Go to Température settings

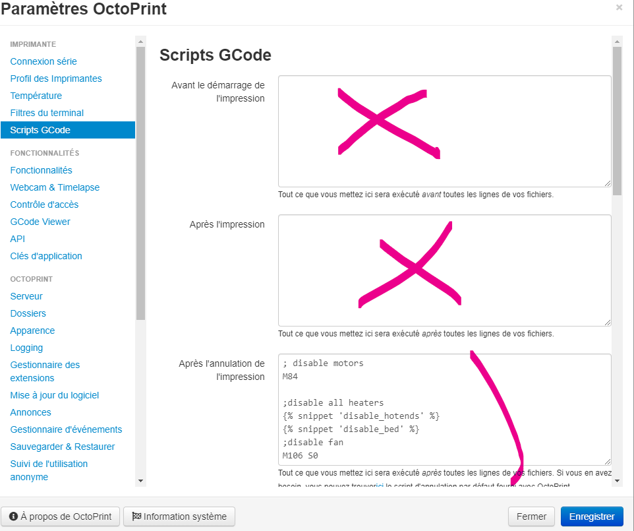[x=36, y=96]
